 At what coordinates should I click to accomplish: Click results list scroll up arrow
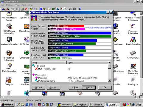(109, 63)
